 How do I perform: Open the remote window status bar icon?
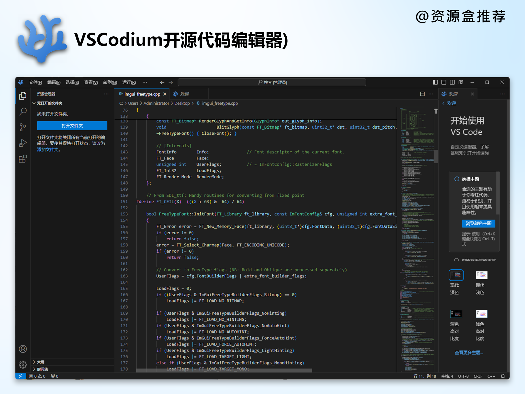click(20, 376)
